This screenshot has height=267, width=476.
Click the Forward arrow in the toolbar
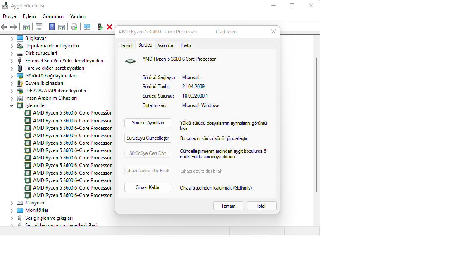pos(13,27)
